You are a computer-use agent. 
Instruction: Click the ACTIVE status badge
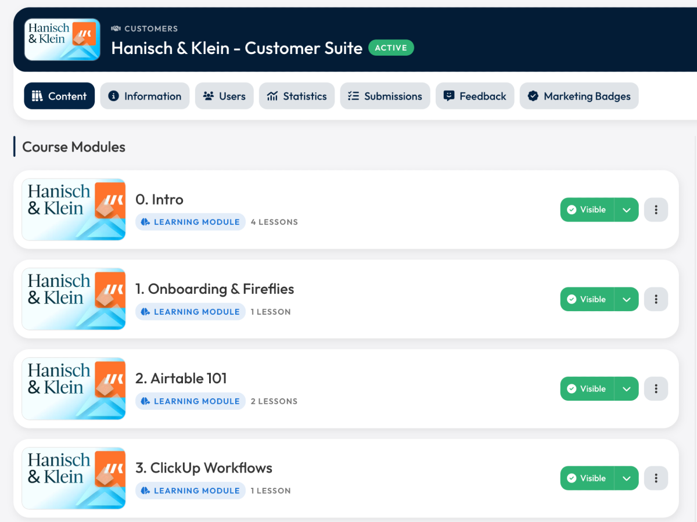[x=391, y=48]
